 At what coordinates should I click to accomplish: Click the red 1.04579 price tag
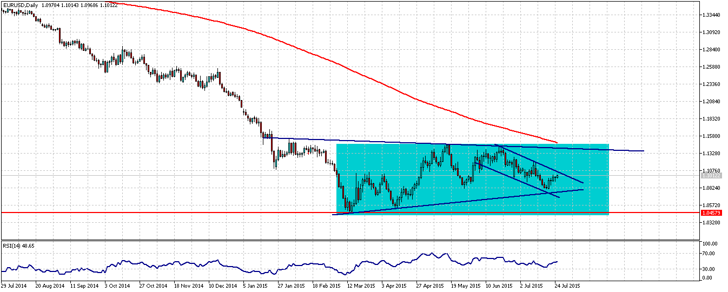[711, 213]
